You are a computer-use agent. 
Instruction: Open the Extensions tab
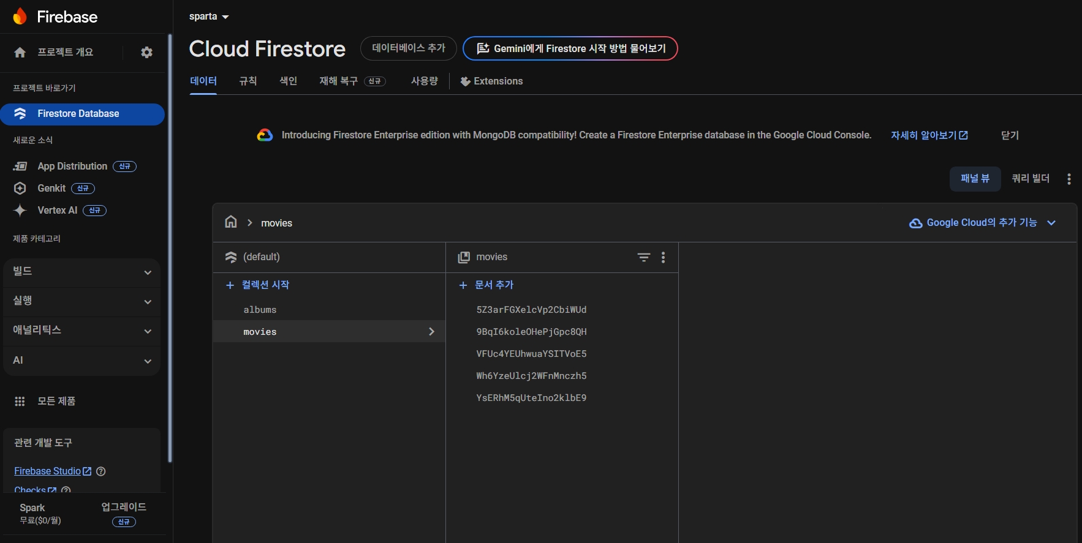pyautogui.click(x=491, y=81)
